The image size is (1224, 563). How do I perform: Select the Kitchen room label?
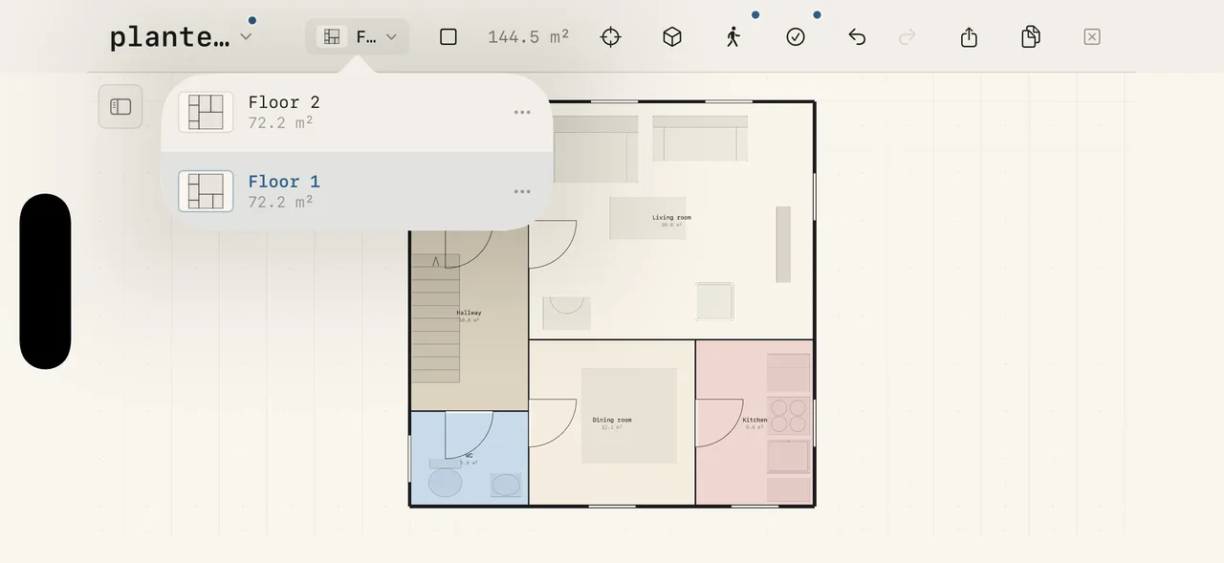tap(754, 420)
